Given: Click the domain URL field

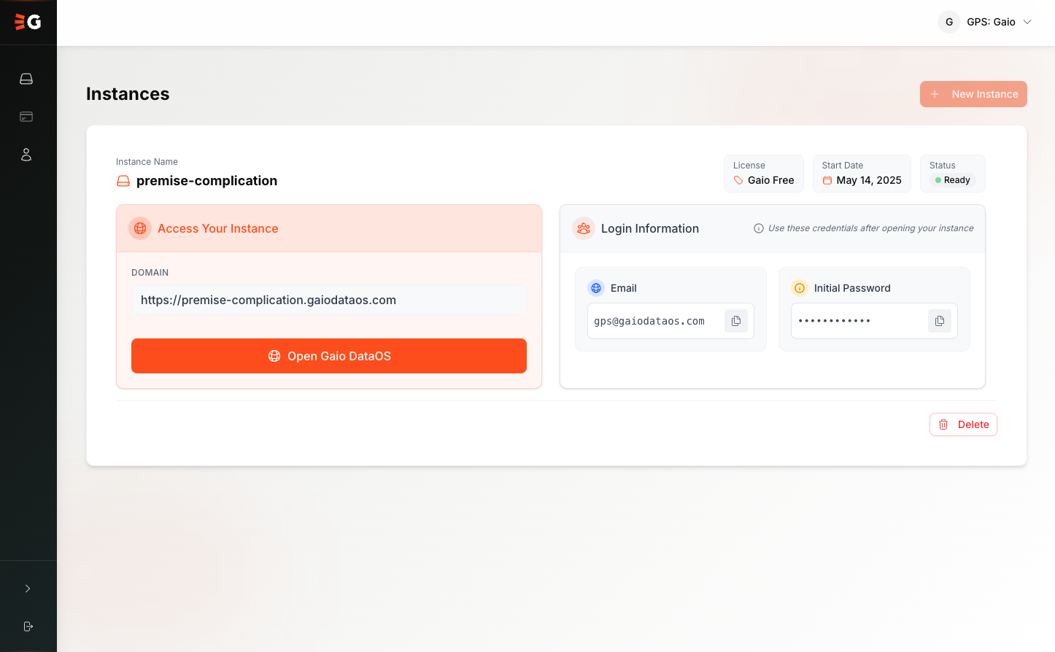Looking at the screenshot, I should point(328,300).
